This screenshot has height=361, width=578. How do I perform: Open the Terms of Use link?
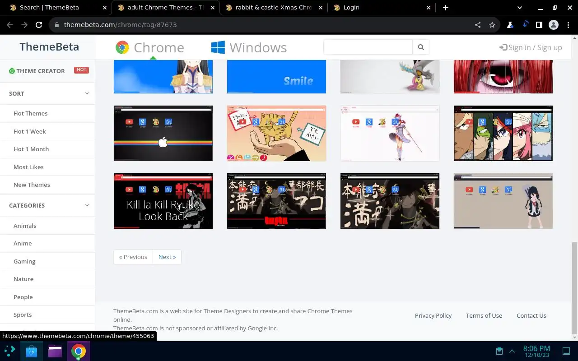[x=484, y=315]
